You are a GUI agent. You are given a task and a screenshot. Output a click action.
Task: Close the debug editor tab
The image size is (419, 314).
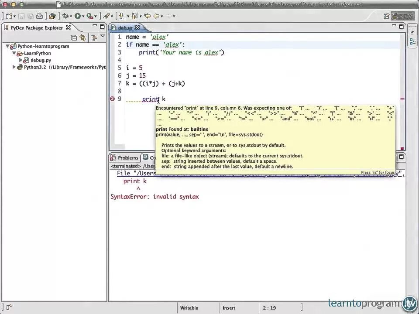pyautogui.click(x=137, y=27)
